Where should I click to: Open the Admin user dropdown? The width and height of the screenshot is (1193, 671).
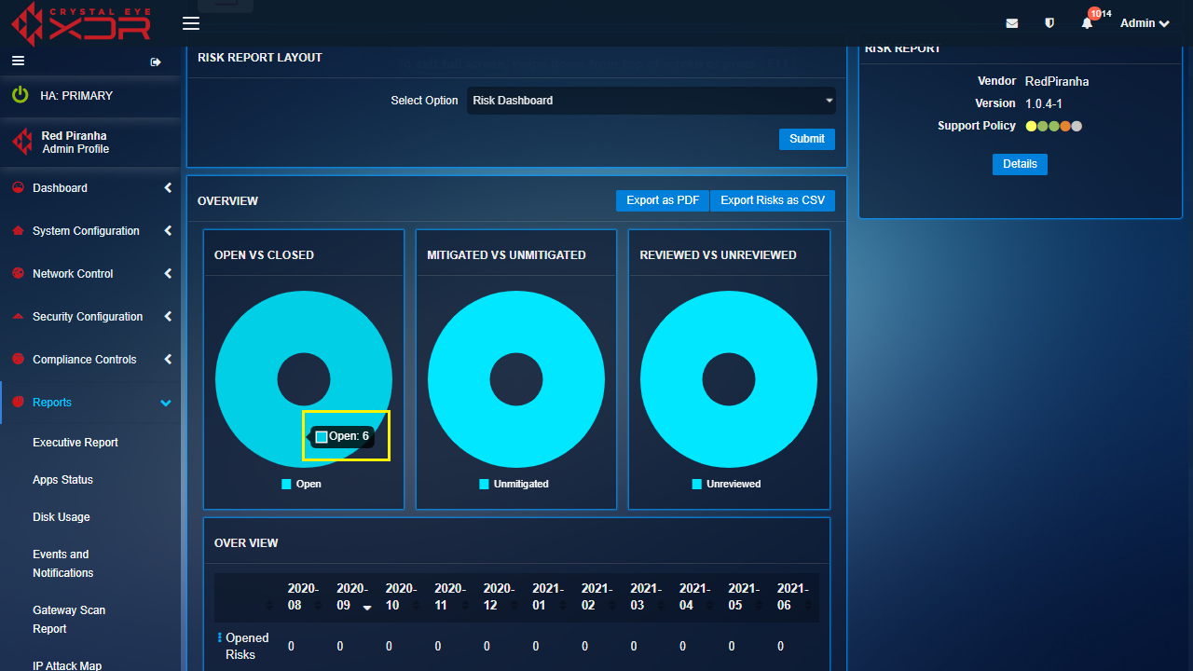click(1145, 23)
